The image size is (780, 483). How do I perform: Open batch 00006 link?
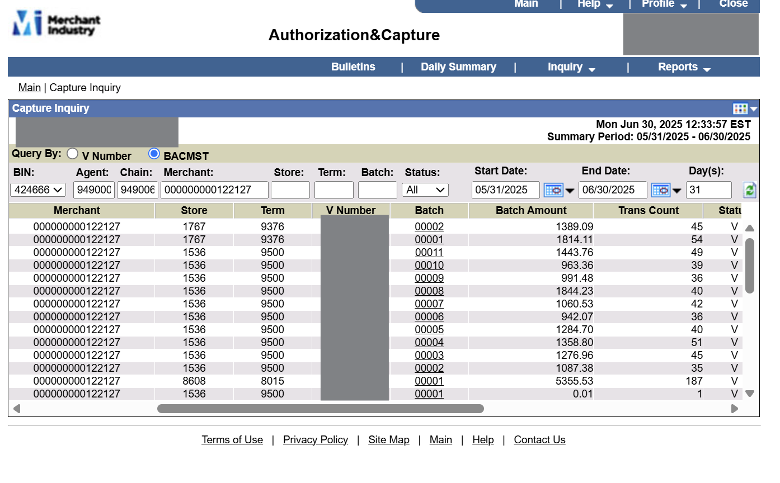pos(429,317)
